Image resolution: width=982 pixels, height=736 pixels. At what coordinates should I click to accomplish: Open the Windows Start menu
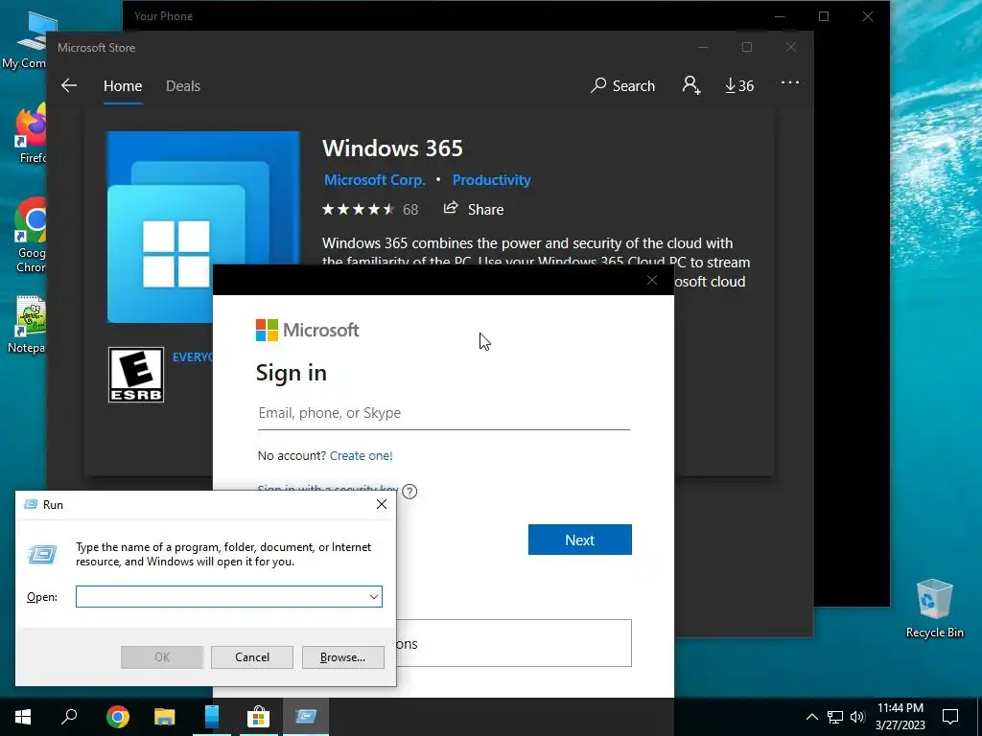23,717
